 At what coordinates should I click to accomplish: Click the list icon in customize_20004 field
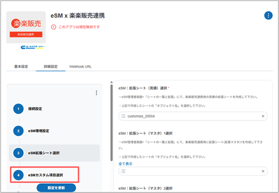click(123, 116)
